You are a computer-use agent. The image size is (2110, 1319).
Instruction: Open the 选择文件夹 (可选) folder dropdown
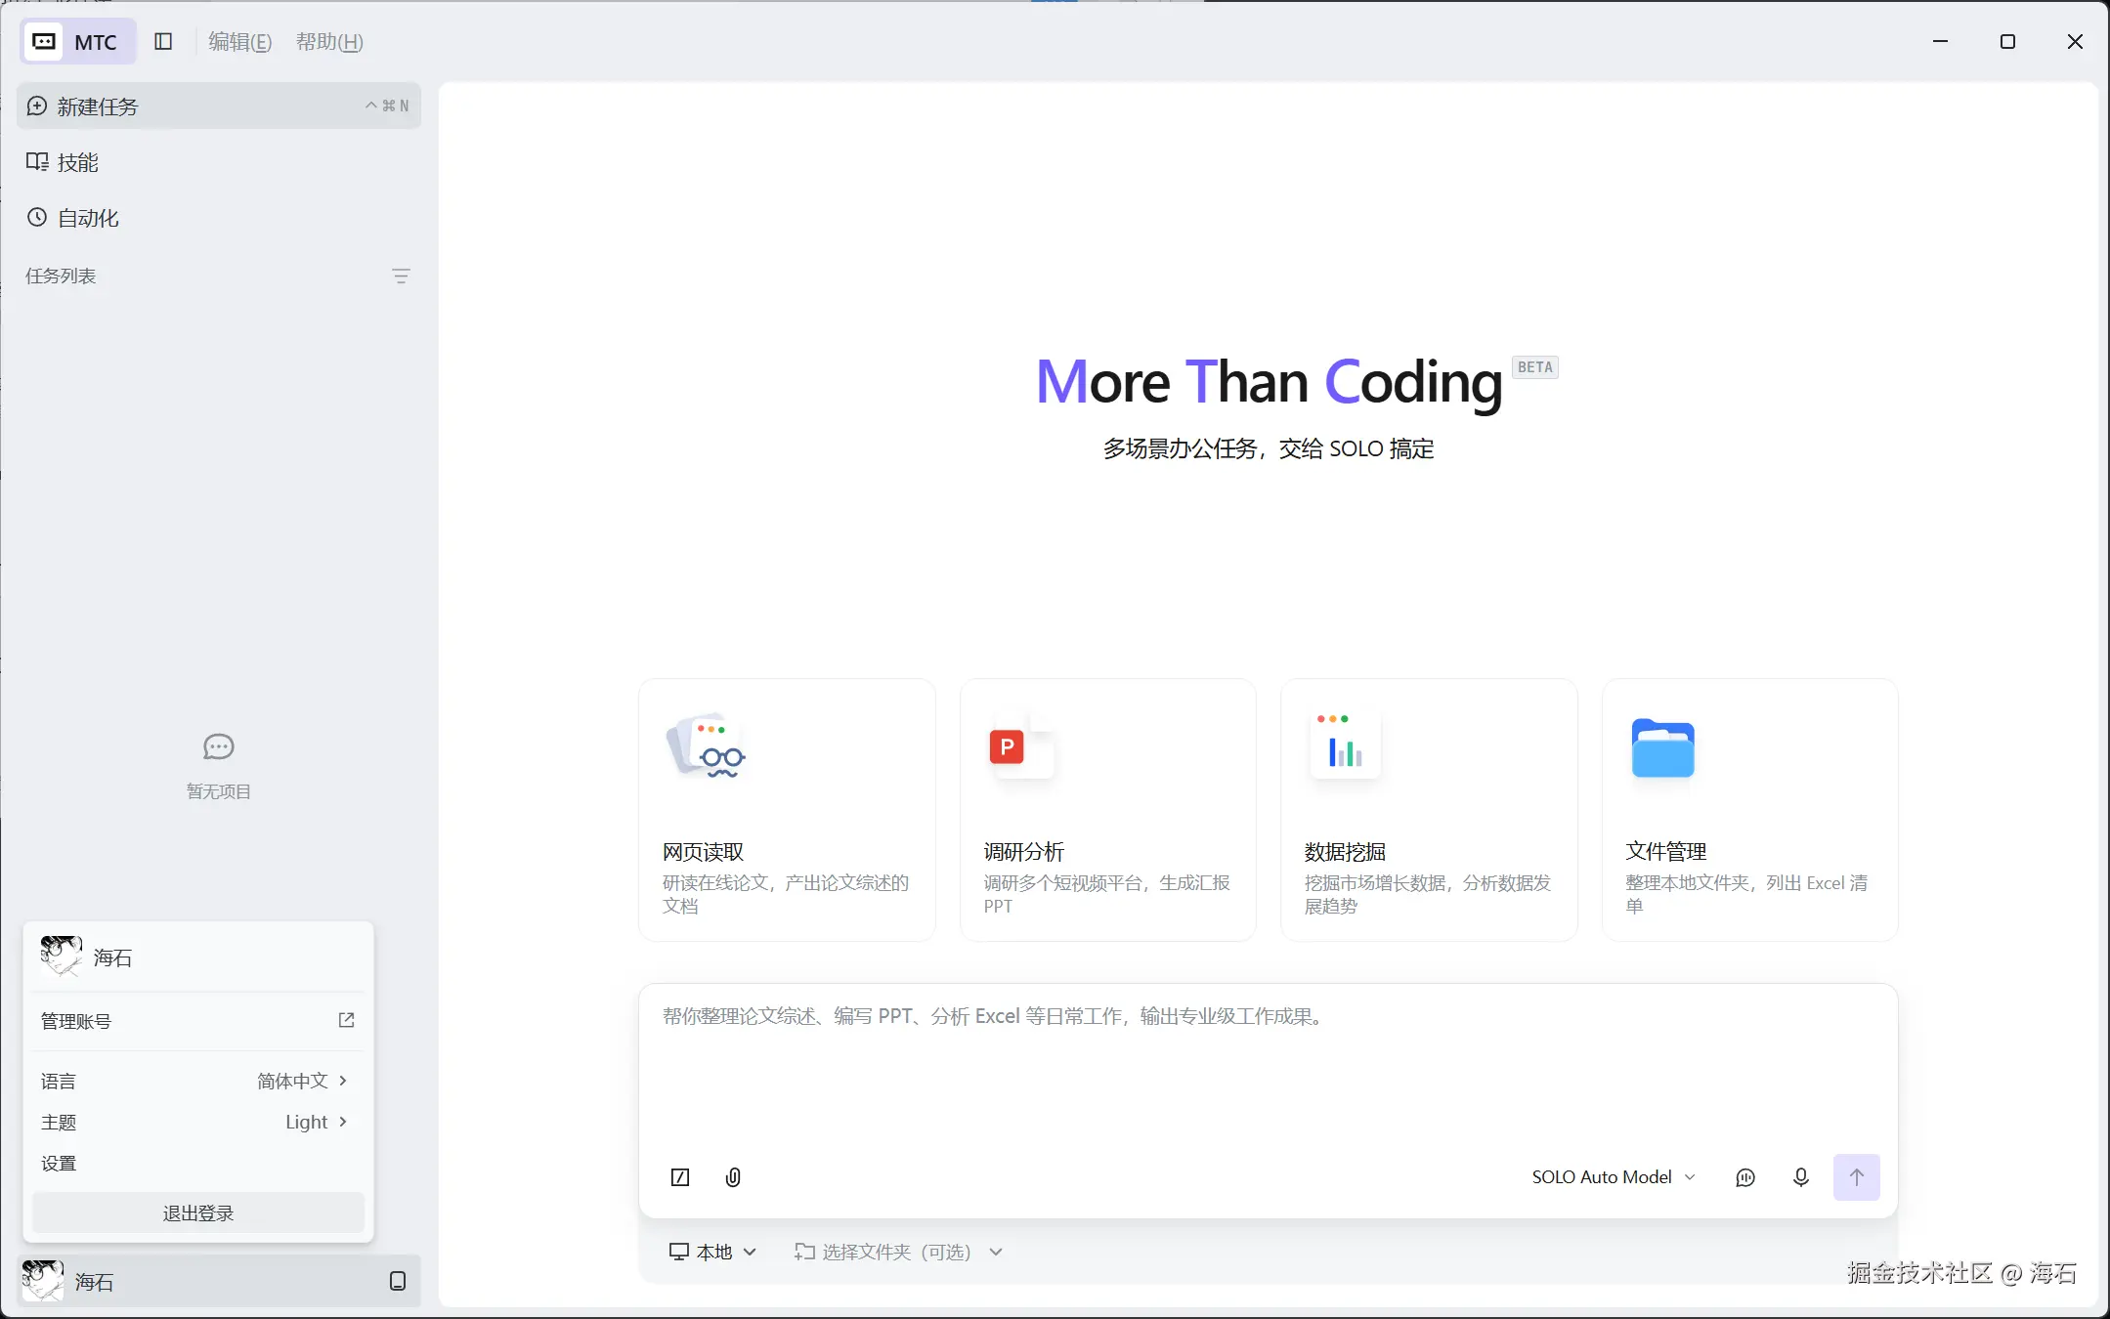point(898,1252)
